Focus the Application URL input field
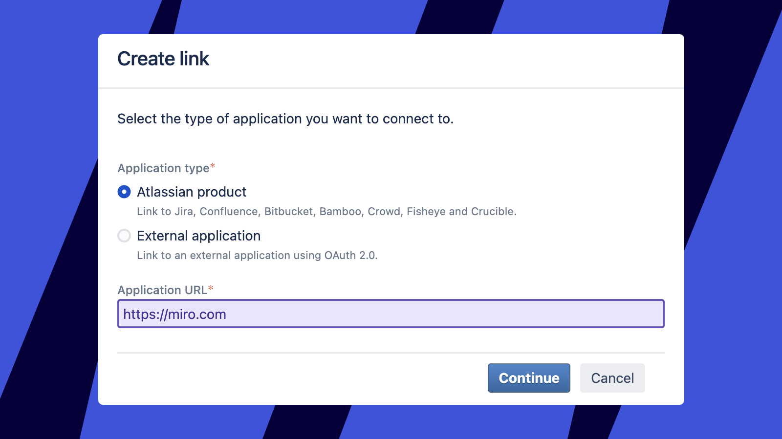The image size is (782, 439). (x=391, y=314)
